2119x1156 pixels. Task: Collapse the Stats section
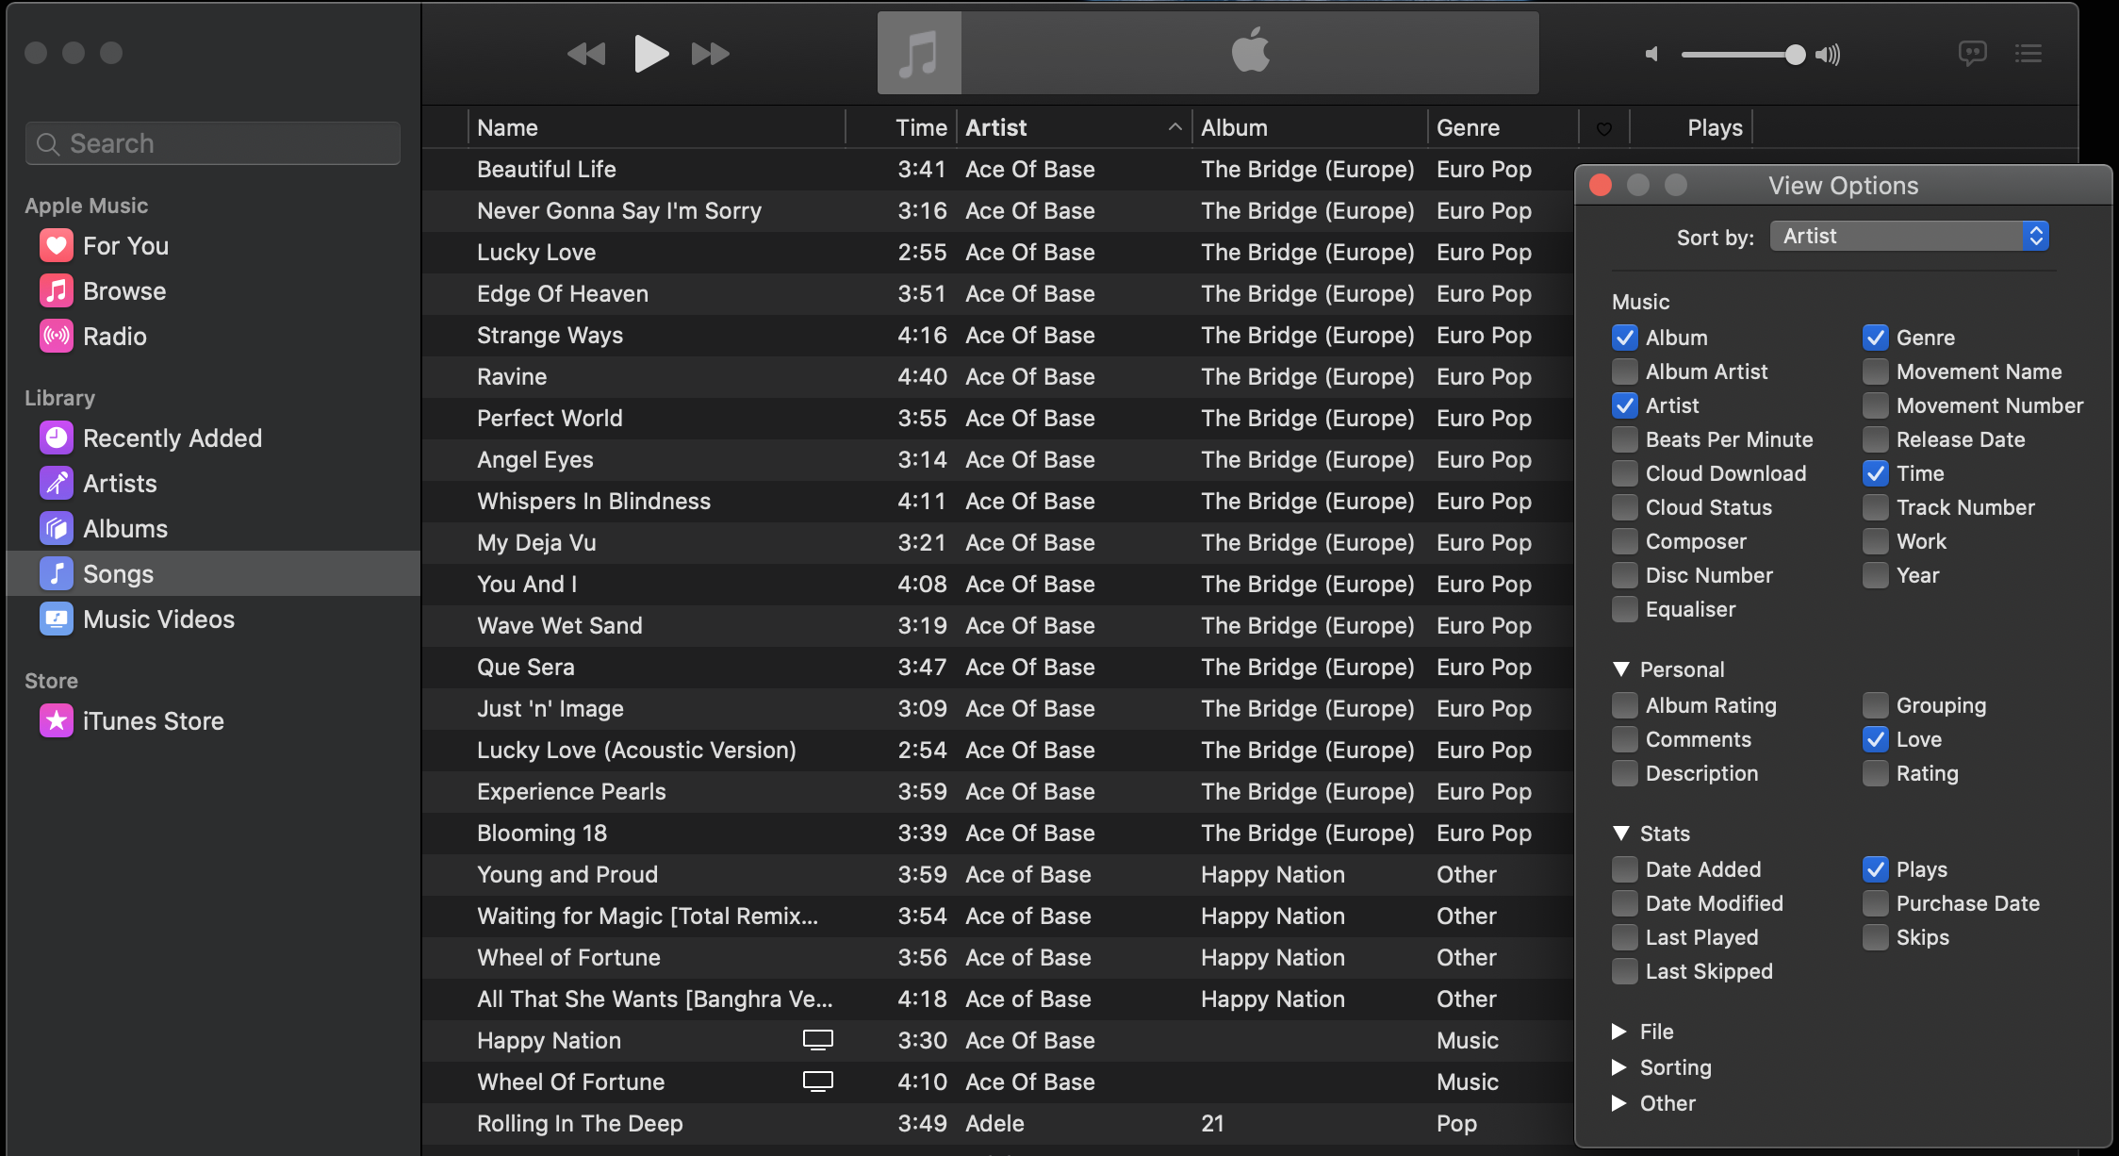click(1621, 834)
